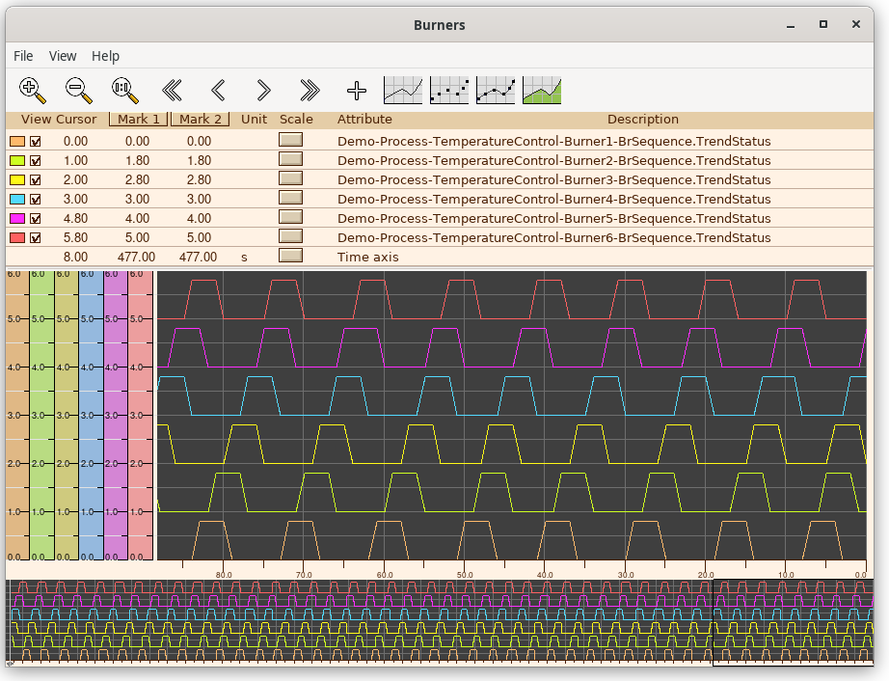
Task: Reset zoom with the 1:1 magnifier icon
Action: point(124,91)
